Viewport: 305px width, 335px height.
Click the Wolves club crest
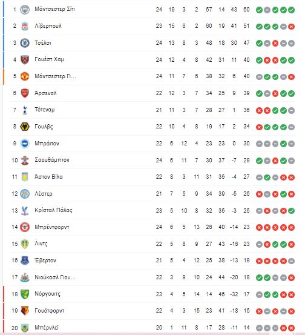coord(25,127)
